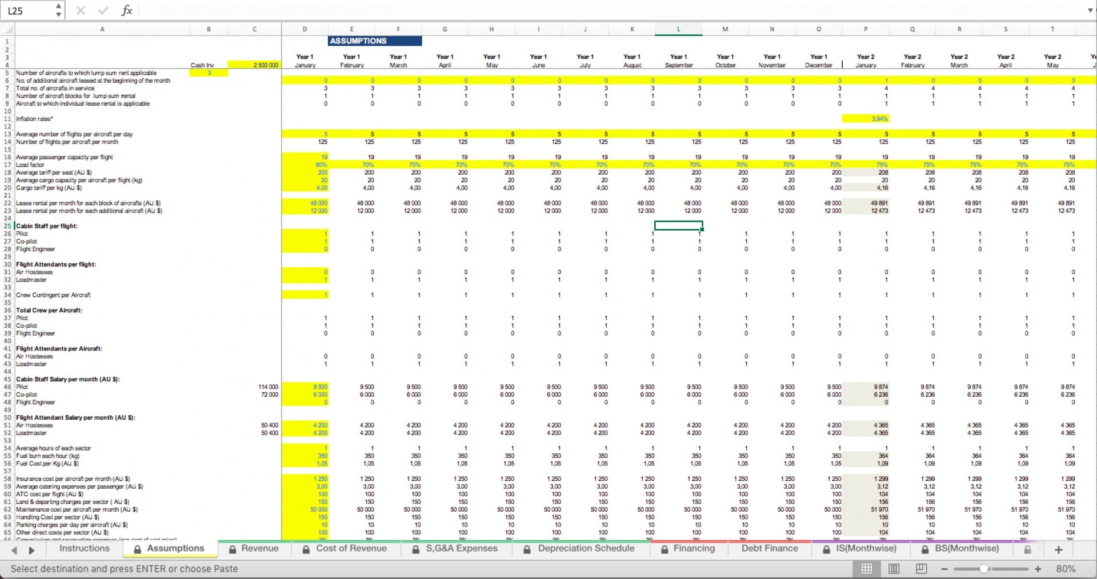Image resolution: width=1097 pixels, height=579 pixels.
Task: Click 'Flight Attendants per flight:' heading
Action: coord(56,264)
